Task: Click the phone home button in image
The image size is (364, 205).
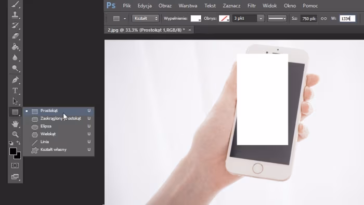Action: click(257, 169)
